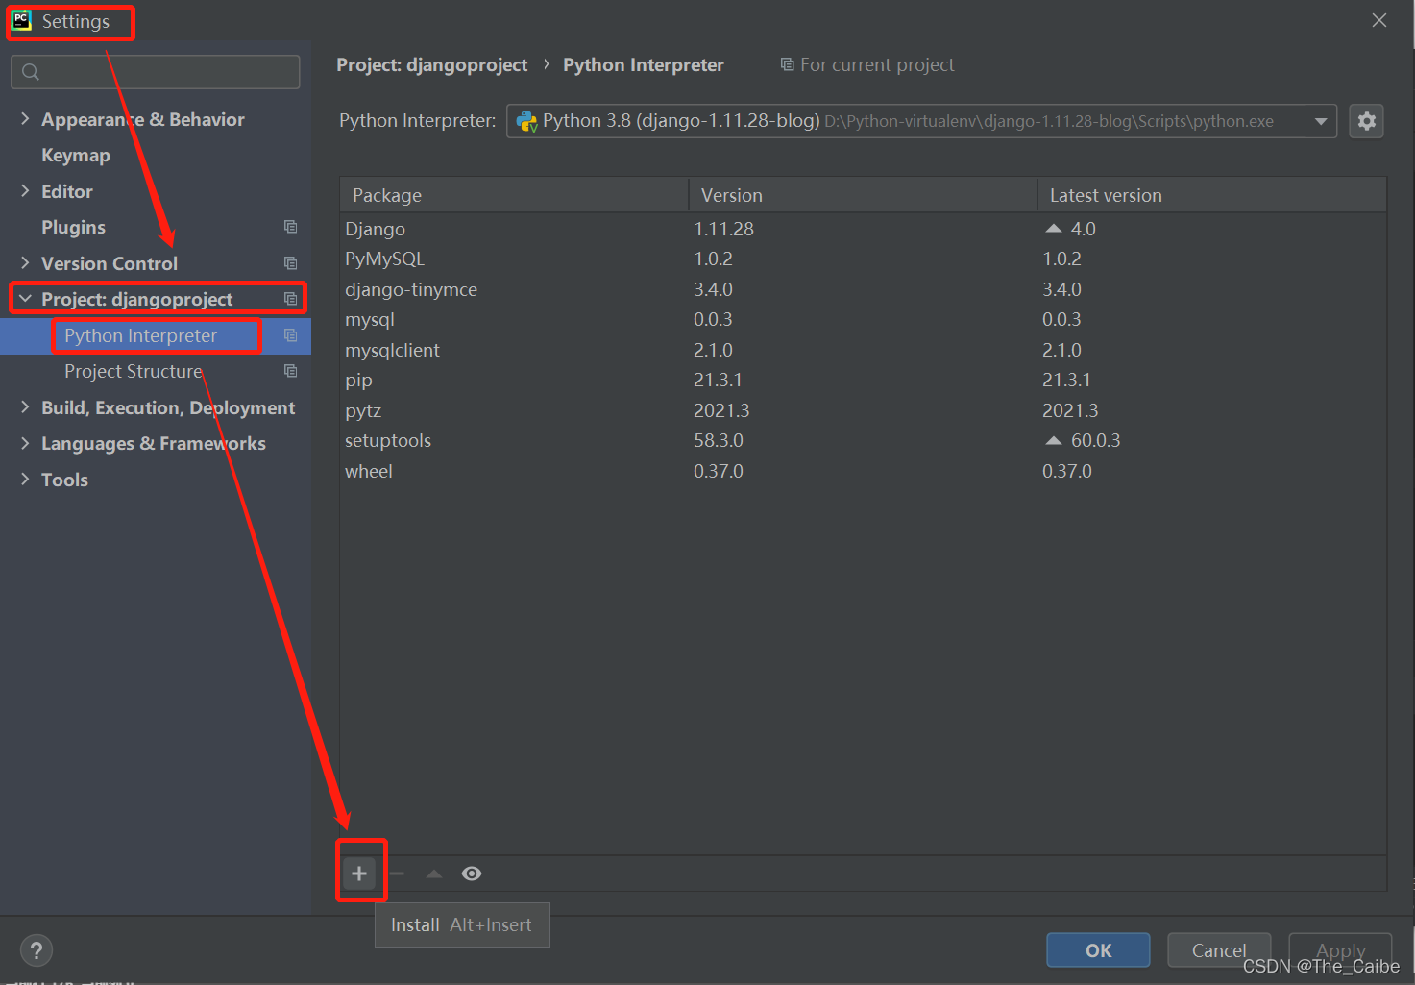The image size is (1415, 985).
Task: Click pytz version 2021.3 cell
Action: (x=721, y=410)
